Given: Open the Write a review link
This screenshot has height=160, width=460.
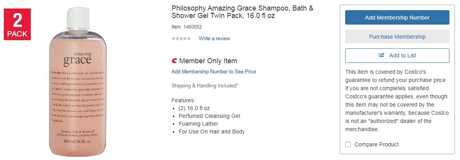Looking at the screenshot, I should point(214,39).
